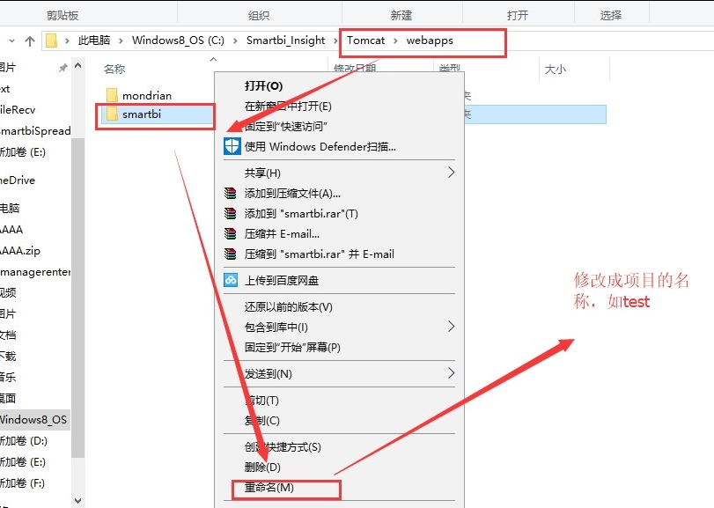Open recent locations dropdown arrow
The image size is (714, 508).
[11, 41]
